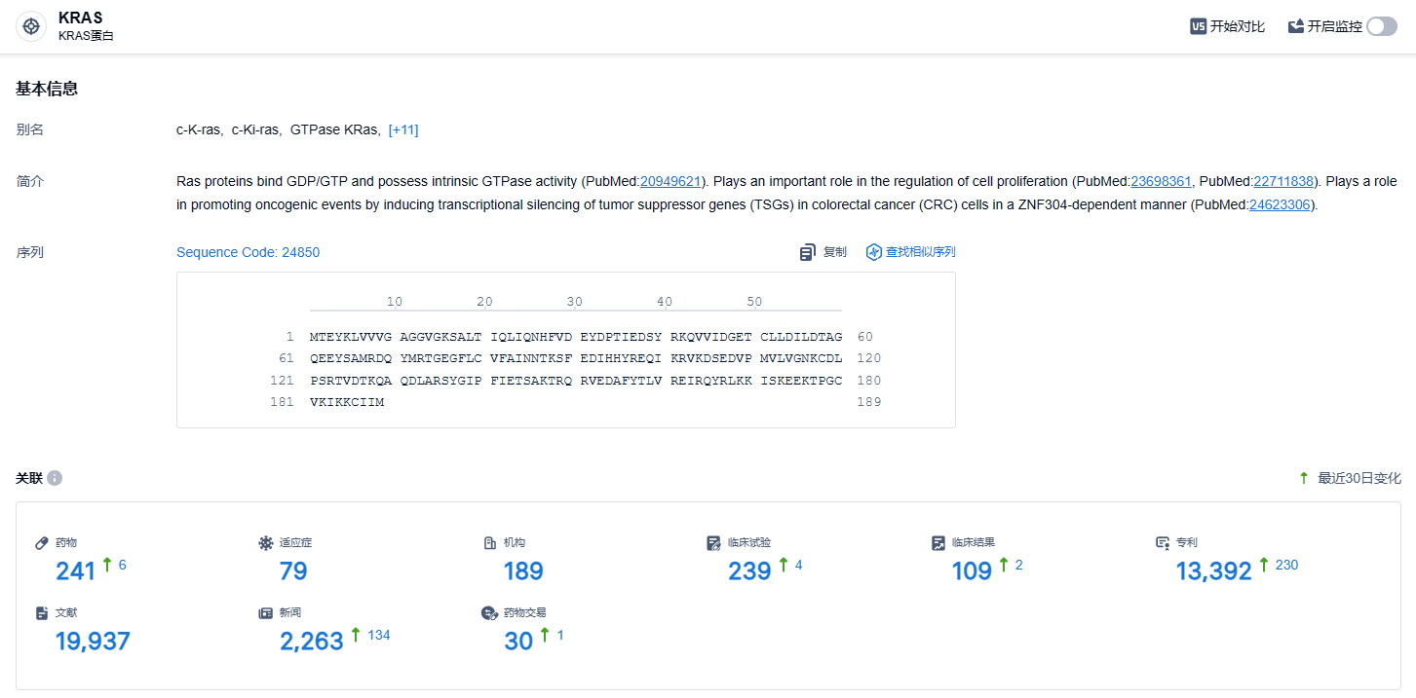Click the 临床试验 clinical trials icon
The height and width of the screenshot is (698, 1416).
pos(714,542)
